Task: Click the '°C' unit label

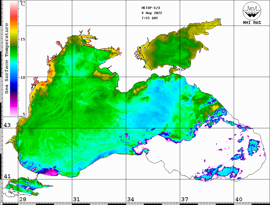Action: 22,3
